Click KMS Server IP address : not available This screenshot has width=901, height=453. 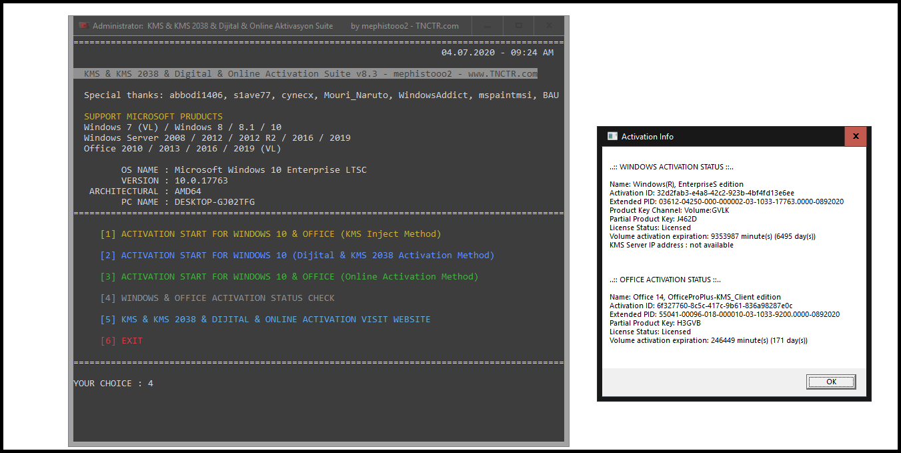672,245
